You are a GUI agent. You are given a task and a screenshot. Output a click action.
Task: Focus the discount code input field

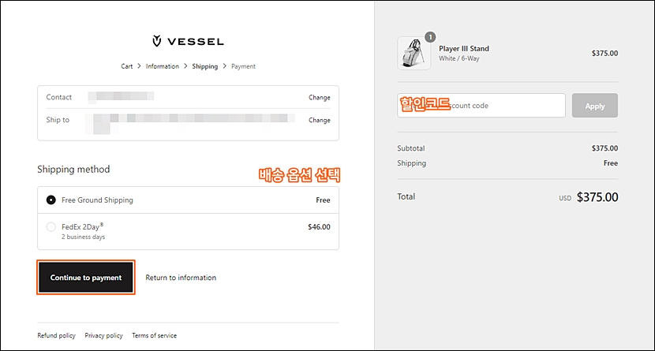pos(481,106)
